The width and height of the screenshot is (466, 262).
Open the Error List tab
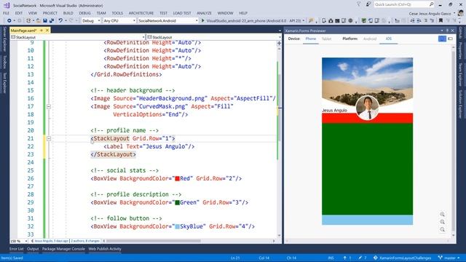[16, 249]
